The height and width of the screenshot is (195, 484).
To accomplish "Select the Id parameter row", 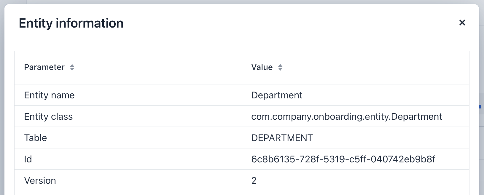I will (28, 159).
